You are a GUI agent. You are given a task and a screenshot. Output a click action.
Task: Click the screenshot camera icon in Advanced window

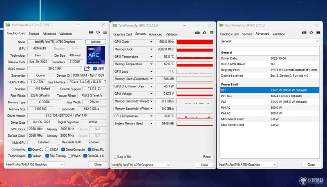[304, 33]
